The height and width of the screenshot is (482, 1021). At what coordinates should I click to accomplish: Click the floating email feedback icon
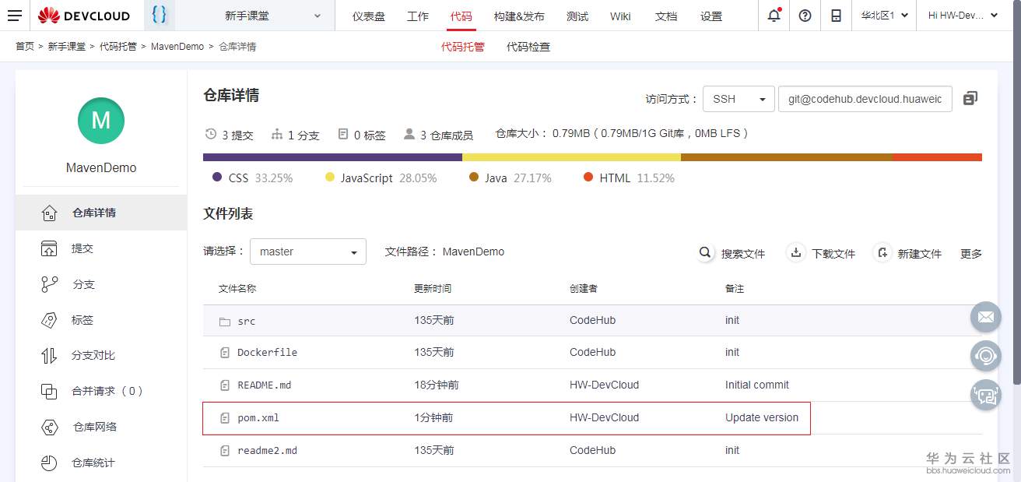(985, 317)
